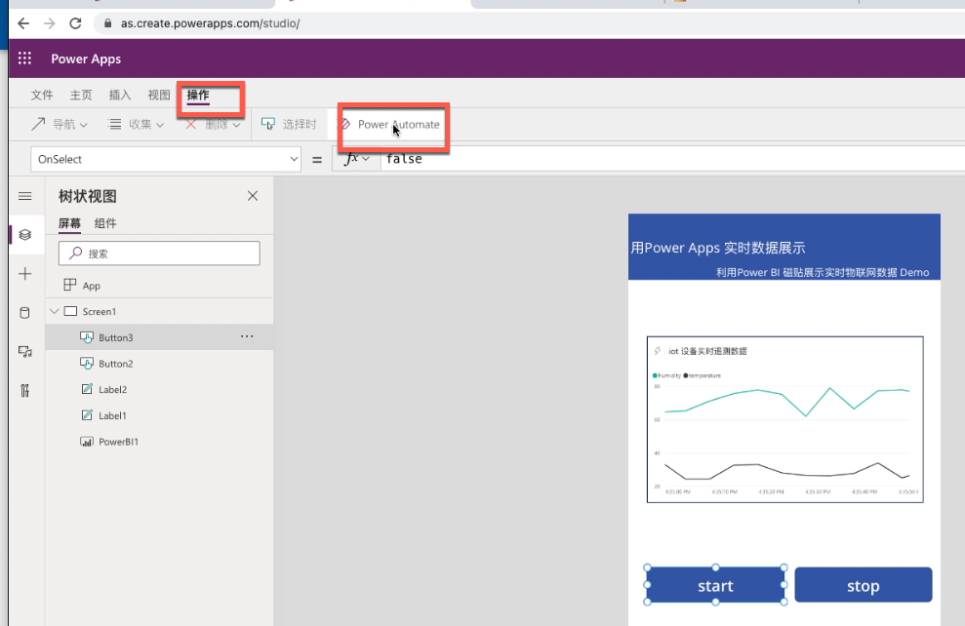
Task: Open the 收集 dropdown
Action: [x=136, y=124]
